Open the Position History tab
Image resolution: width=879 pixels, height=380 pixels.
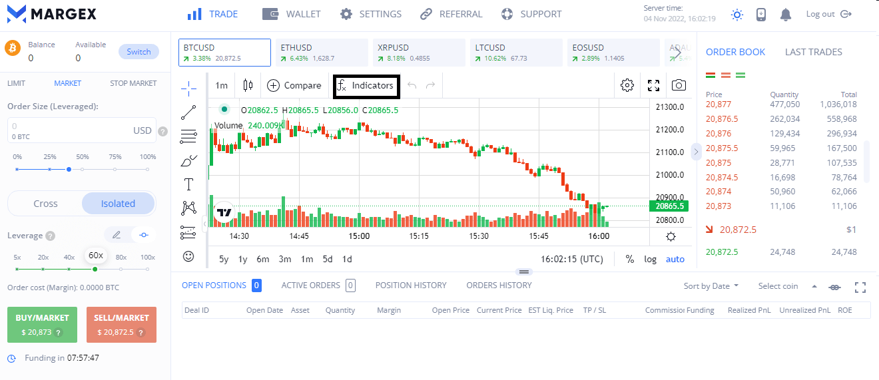coord(411,285)
